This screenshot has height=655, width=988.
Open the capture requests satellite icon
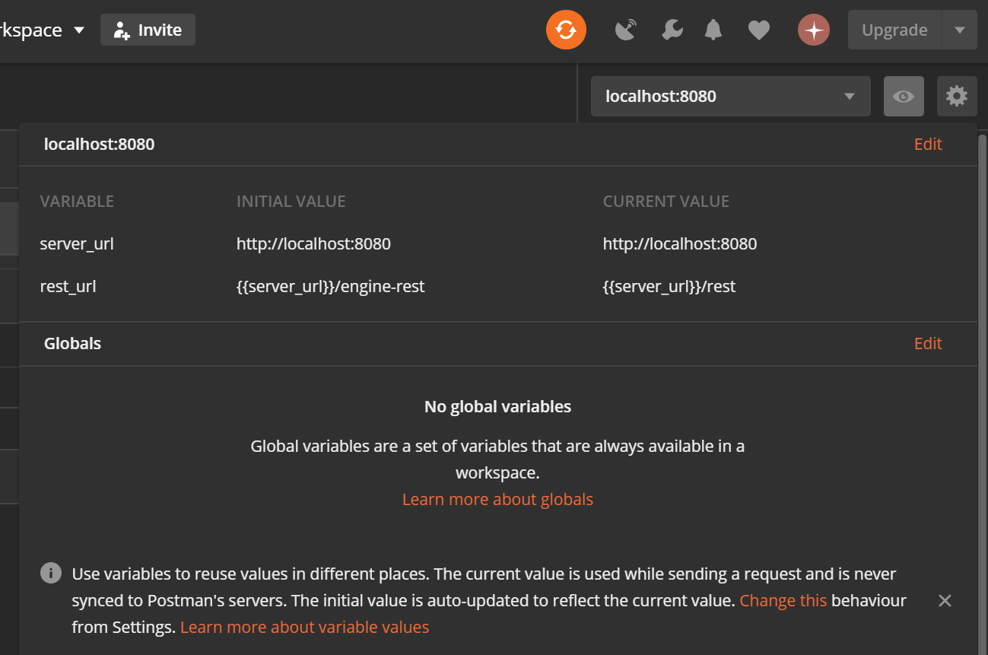click(625, 30)
